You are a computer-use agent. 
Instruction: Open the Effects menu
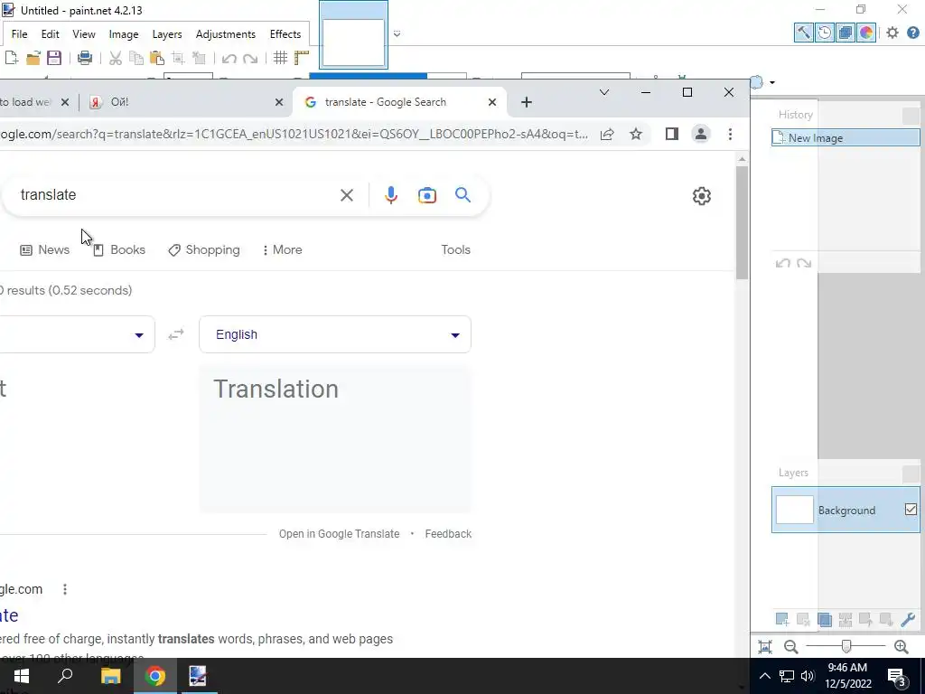[x=285, y=34]
